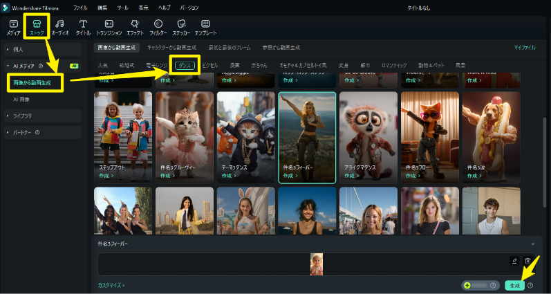Select the ダンス category tab
551x294 pixels.
(x=185, y=66)
